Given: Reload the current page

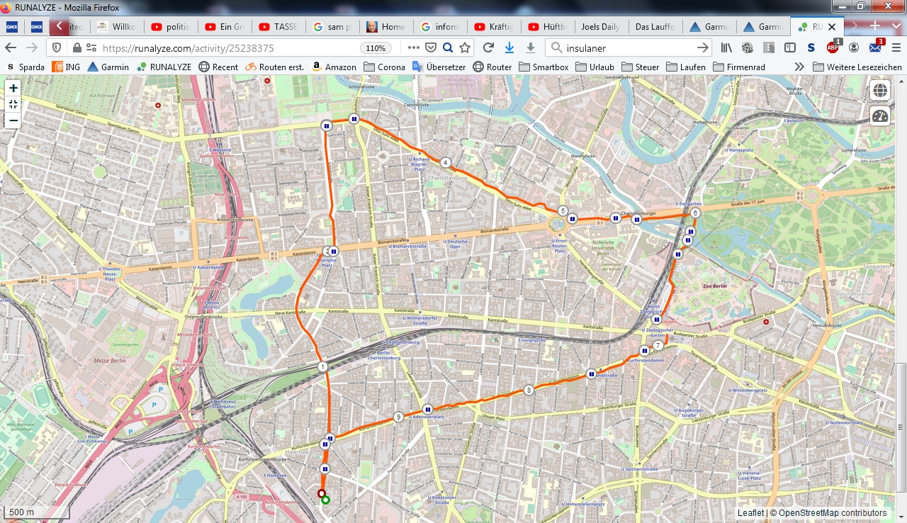Looking at the screenshot, I should point(488,47).
